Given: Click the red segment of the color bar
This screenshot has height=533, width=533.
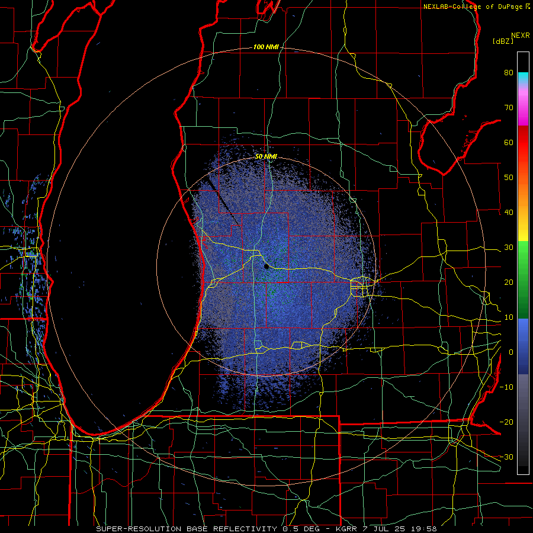Looking at the screenshot, I should [523, 143].
